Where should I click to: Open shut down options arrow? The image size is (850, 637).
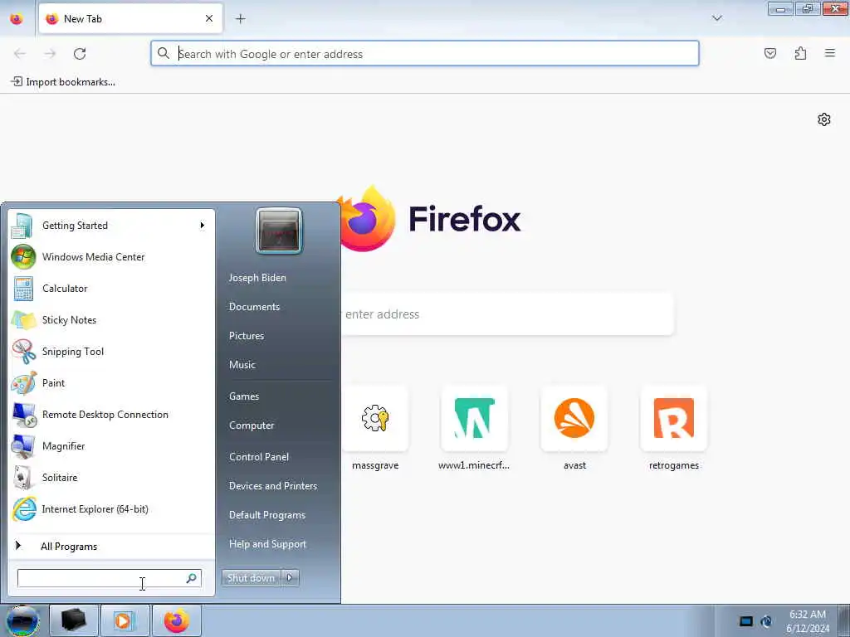[290, 578]
